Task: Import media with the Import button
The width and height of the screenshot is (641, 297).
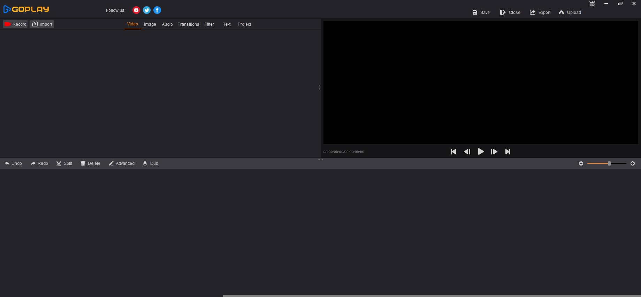Action: click(42, 24)
